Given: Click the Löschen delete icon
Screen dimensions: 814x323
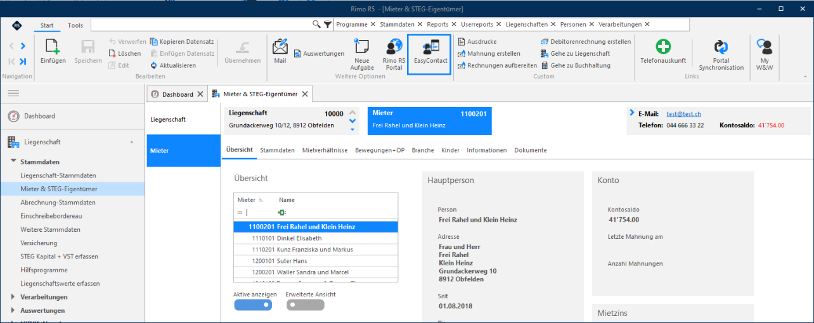Looking at the screenshot, I should (112, 54).
